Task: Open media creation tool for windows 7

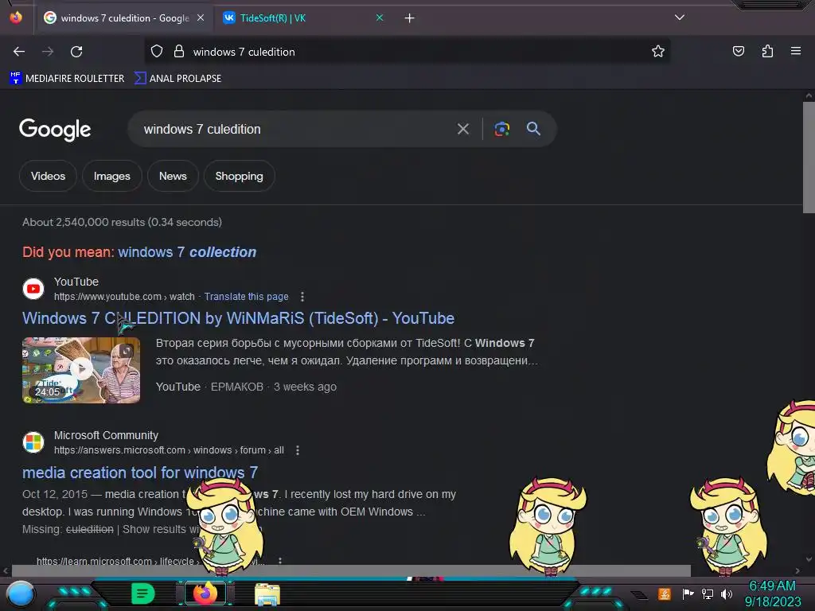Action: (x=140, y=473)
